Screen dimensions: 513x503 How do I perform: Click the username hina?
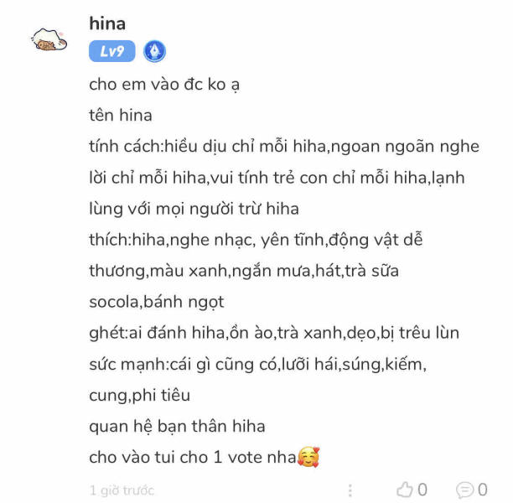point(107,23)
